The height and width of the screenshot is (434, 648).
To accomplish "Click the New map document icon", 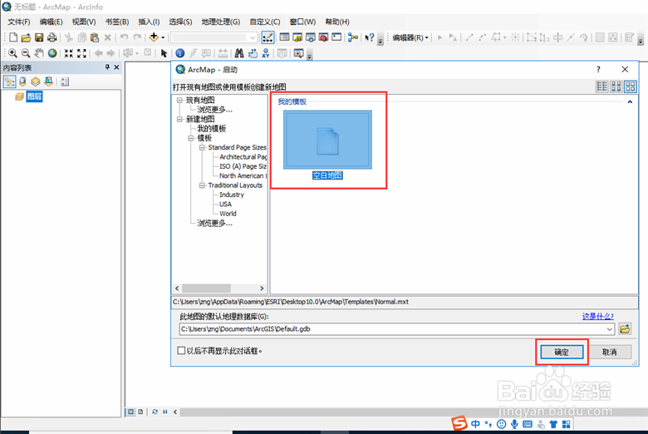I will (x=13, y=37).
